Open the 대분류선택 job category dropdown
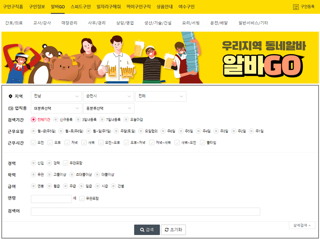The width and height of the screenshot is (320, 239). tap(56, 108)
